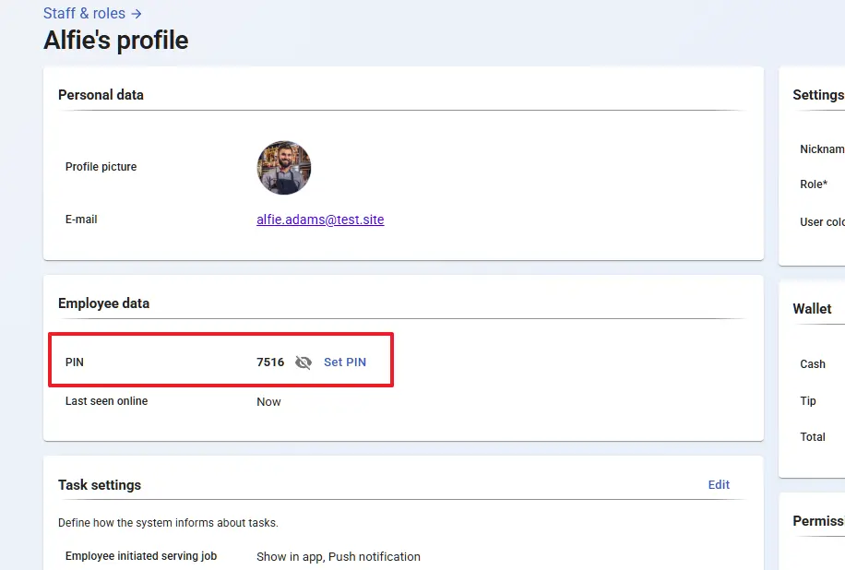This screenshot has width=845, height=570.
Task: Hide the PIN using the crossed-eye icon
Action: (303, 362)
